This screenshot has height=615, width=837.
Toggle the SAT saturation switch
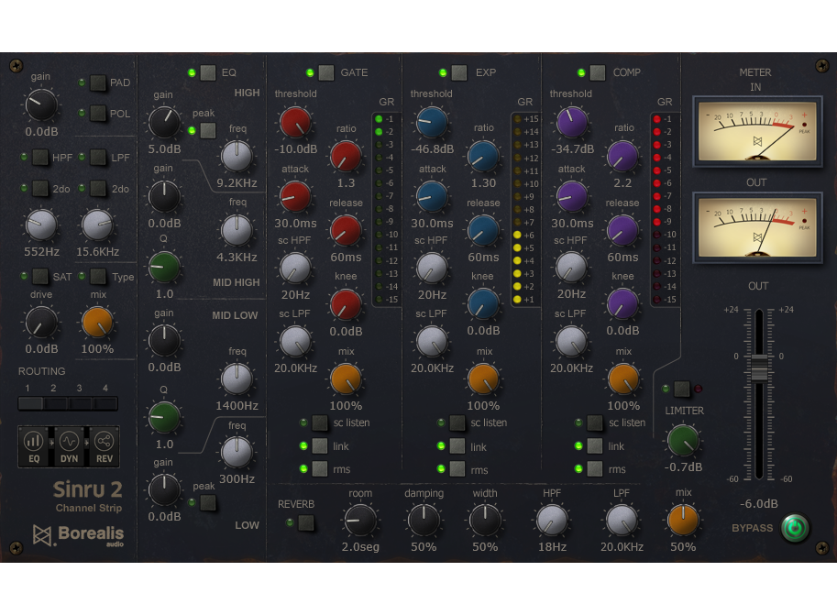tap(40, 277)
